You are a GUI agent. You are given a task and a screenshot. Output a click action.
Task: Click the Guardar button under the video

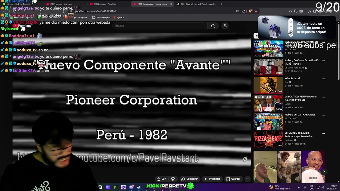[233, 179]
